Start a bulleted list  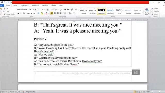[x=52, y=10]
